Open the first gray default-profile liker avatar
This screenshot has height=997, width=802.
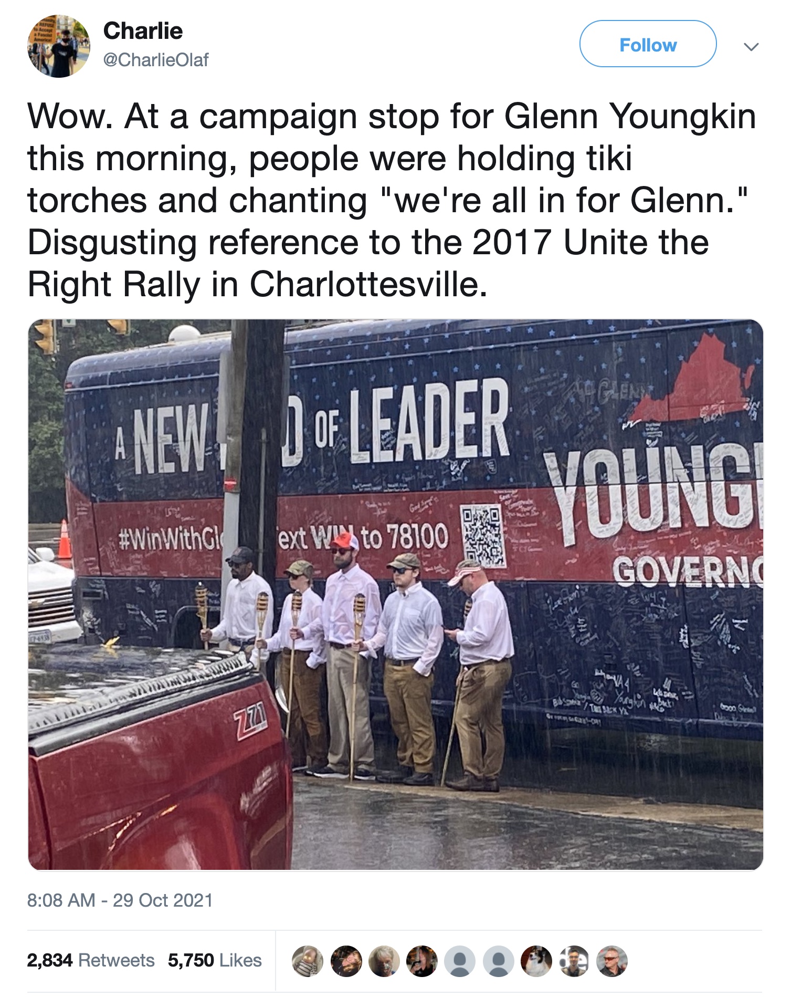[x=460, y=961]
